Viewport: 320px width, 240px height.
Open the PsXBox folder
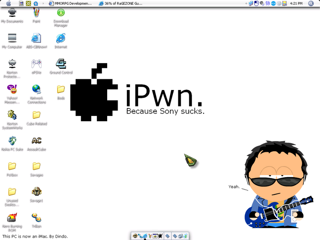[x=12, y=169]
